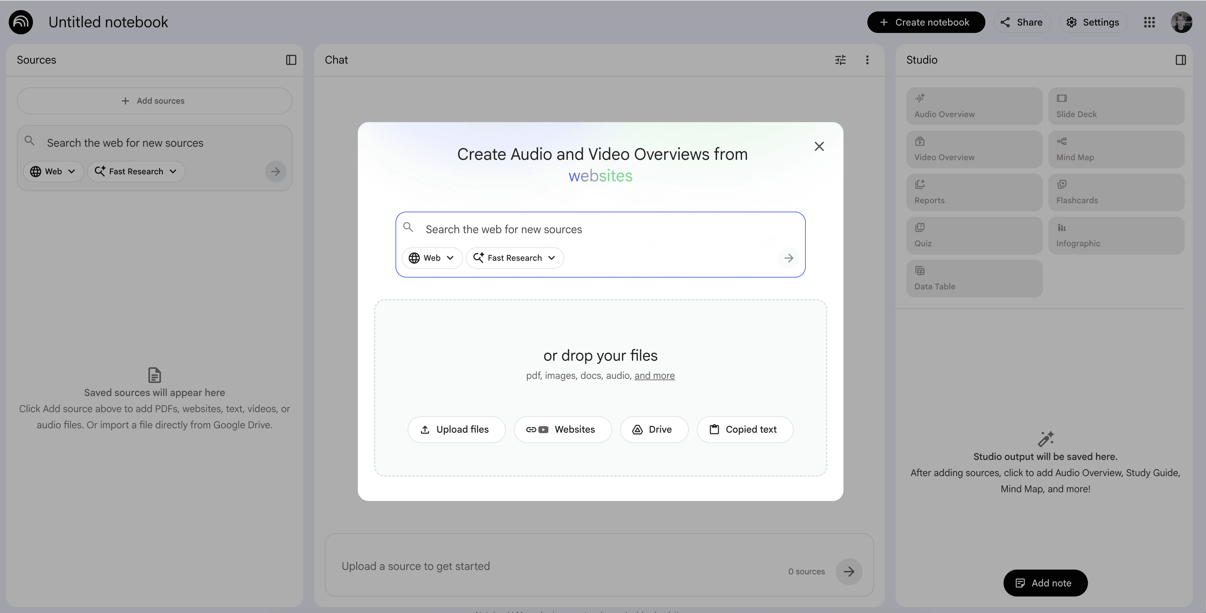Viewport: 1206px width, 613px height.
Task: Submit search arrow in dialog
Action: (x=788, y=258)
